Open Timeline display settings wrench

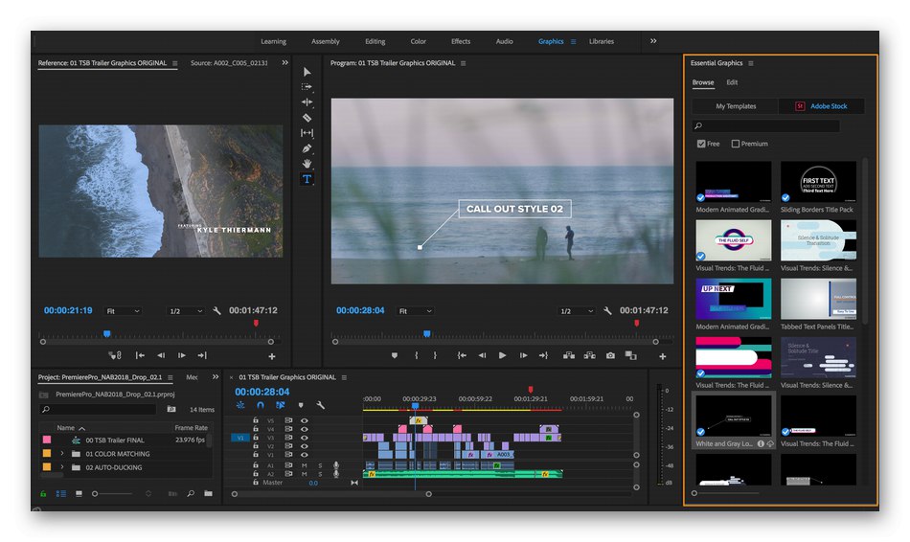point(320,405)
